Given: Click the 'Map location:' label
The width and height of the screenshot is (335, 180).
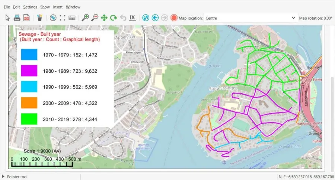Looking at the screenshot, I should click(x=191, y=18).
